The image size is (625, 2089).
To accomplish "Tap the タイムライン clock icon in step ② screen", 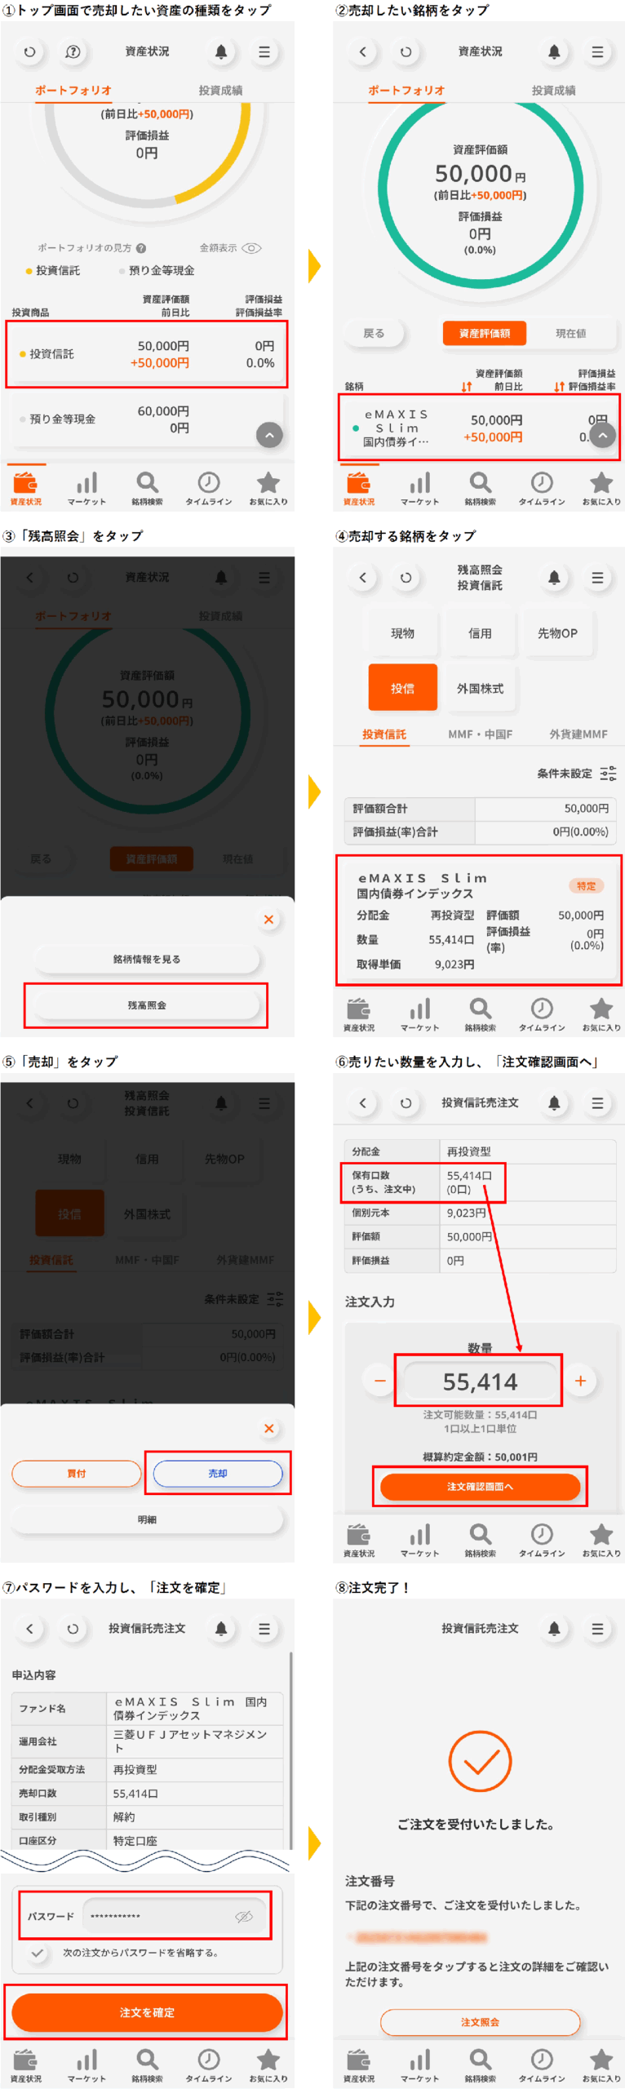I will click(x=542, y=482).
